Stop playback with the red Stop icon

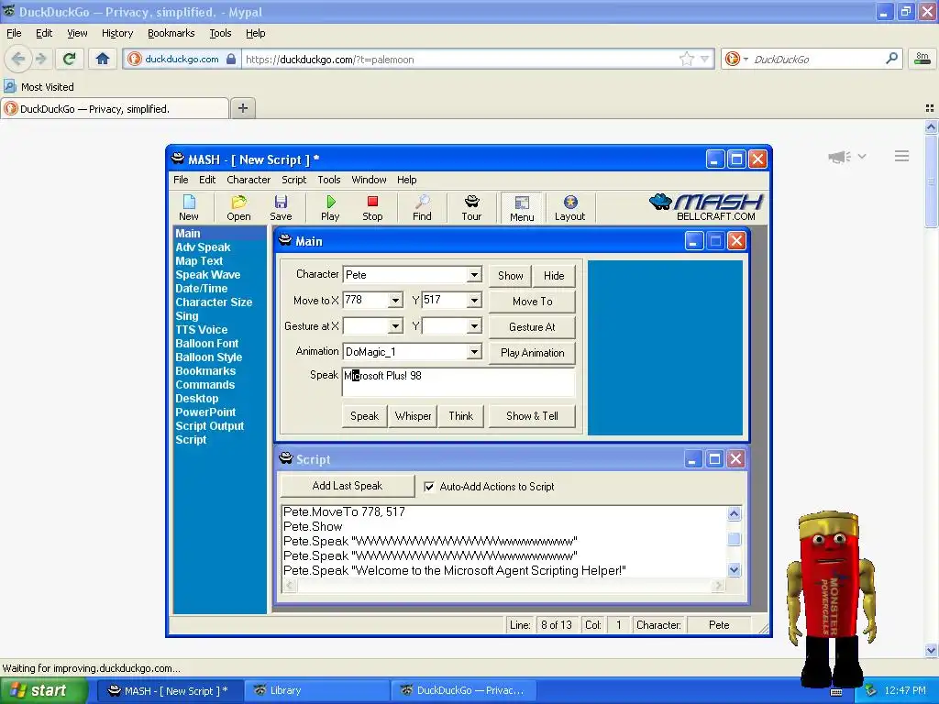372,207
